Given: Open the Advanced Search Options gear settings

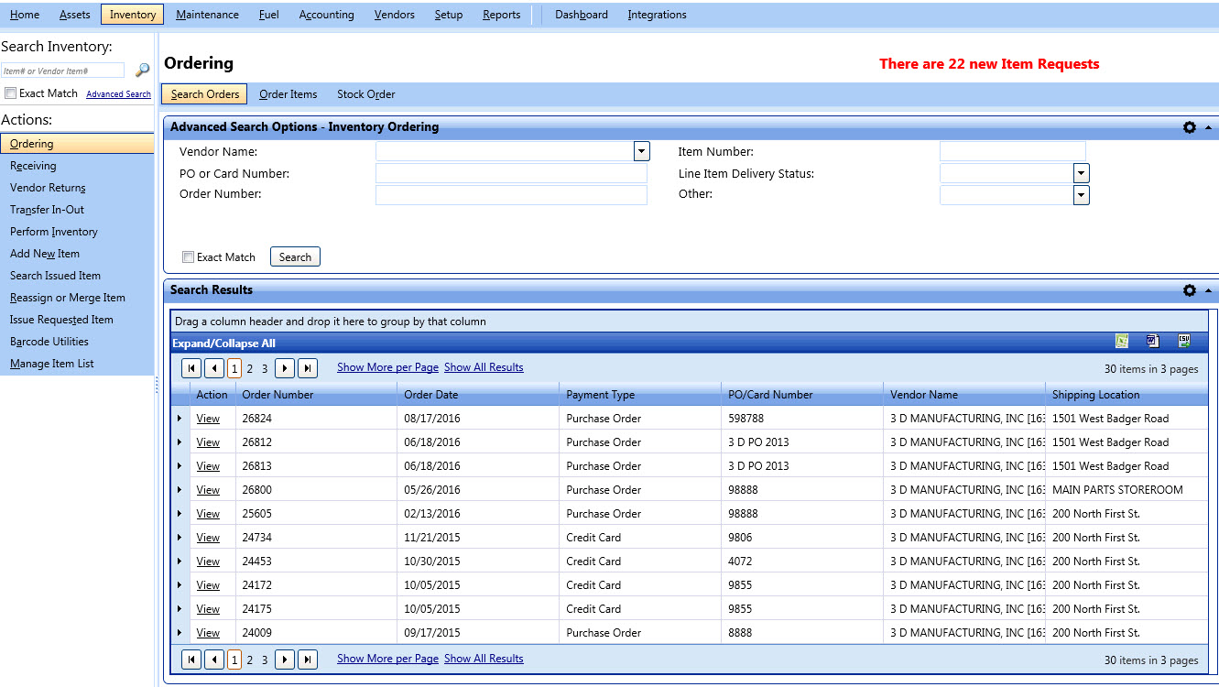Looking at the screenshot, I should 1189,127.
